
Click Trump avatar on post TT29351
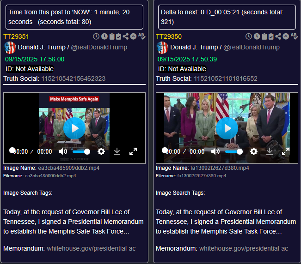tap(10, 48)
